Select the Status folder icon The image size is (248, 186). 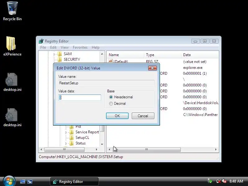(72, 143)
